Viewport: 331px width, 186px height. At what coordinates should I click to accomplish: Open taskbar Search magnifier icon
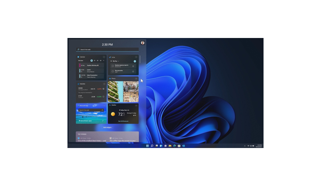tap(152, 146)
